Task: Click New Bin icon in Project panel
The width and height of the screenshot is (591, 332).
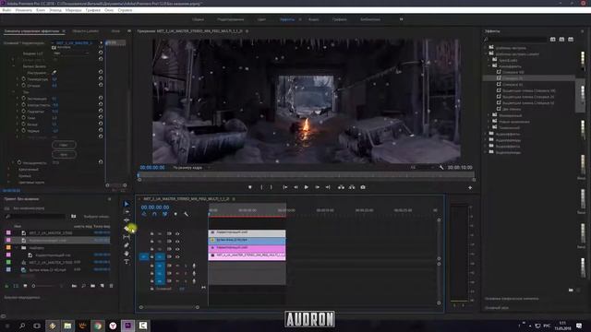Action: click(x=92, y=286)
